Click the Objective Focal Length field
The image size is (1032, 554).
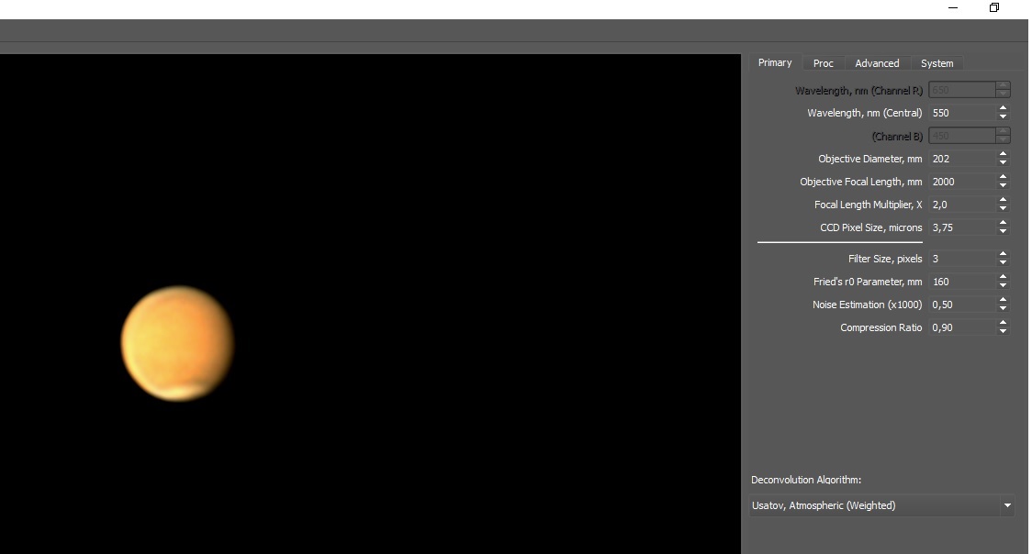pos(961,182)
